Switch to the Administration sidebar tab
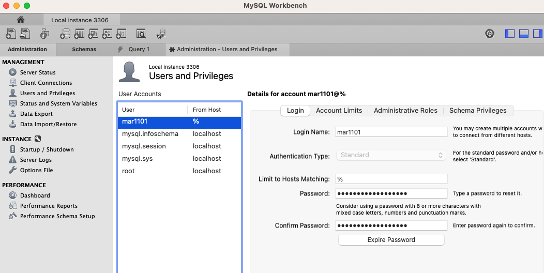Screen dimensions: 544x273 pos(27,49)
